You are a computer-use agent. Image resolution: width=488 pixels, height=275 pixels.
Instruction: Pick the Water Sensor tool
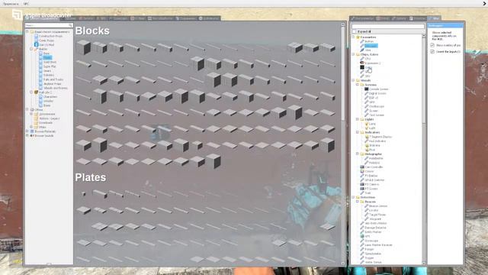(373, 262)
